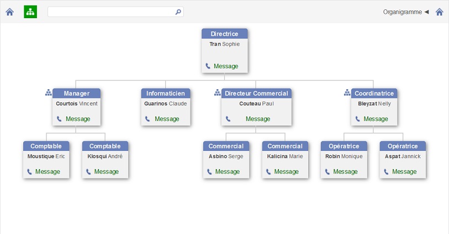Call Couteau Paul via phone icon
Screen dimensions: 449x234
click(228, 119)
